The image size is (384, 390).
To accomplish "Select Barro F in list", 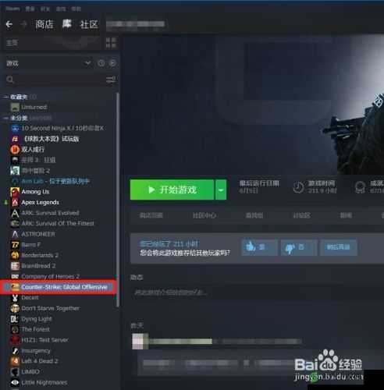I will pyautogui.click(x=30, y=245).
